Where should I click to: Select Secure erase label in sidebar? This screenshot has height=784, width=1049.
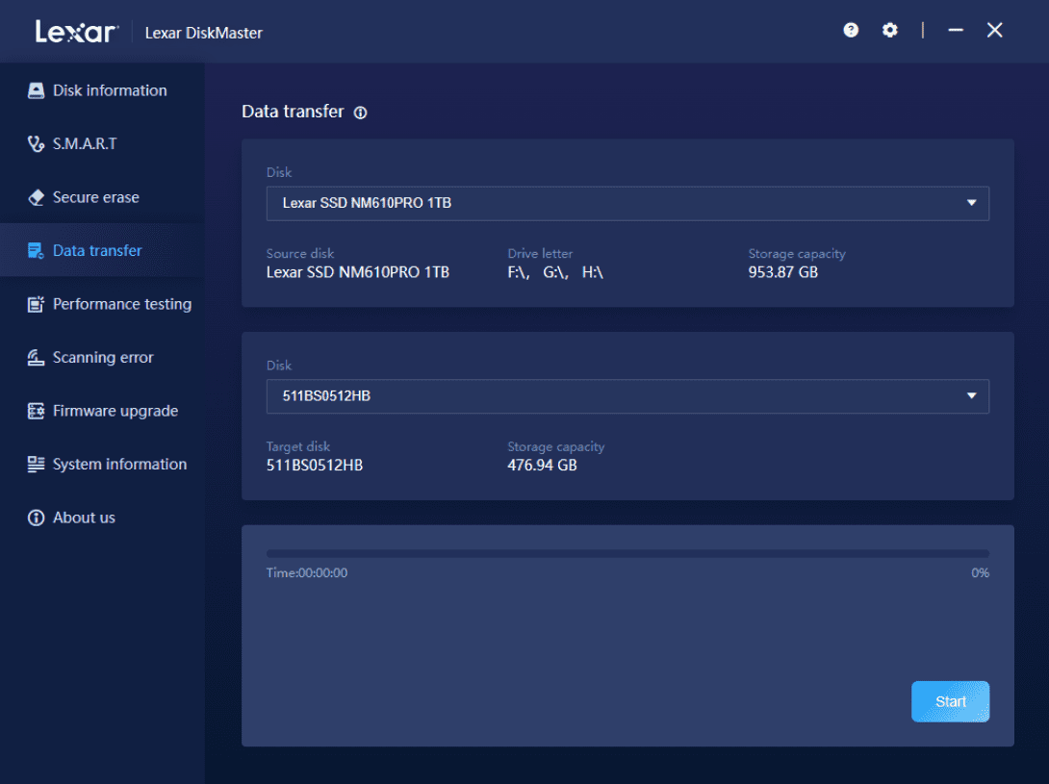[95, 197]
